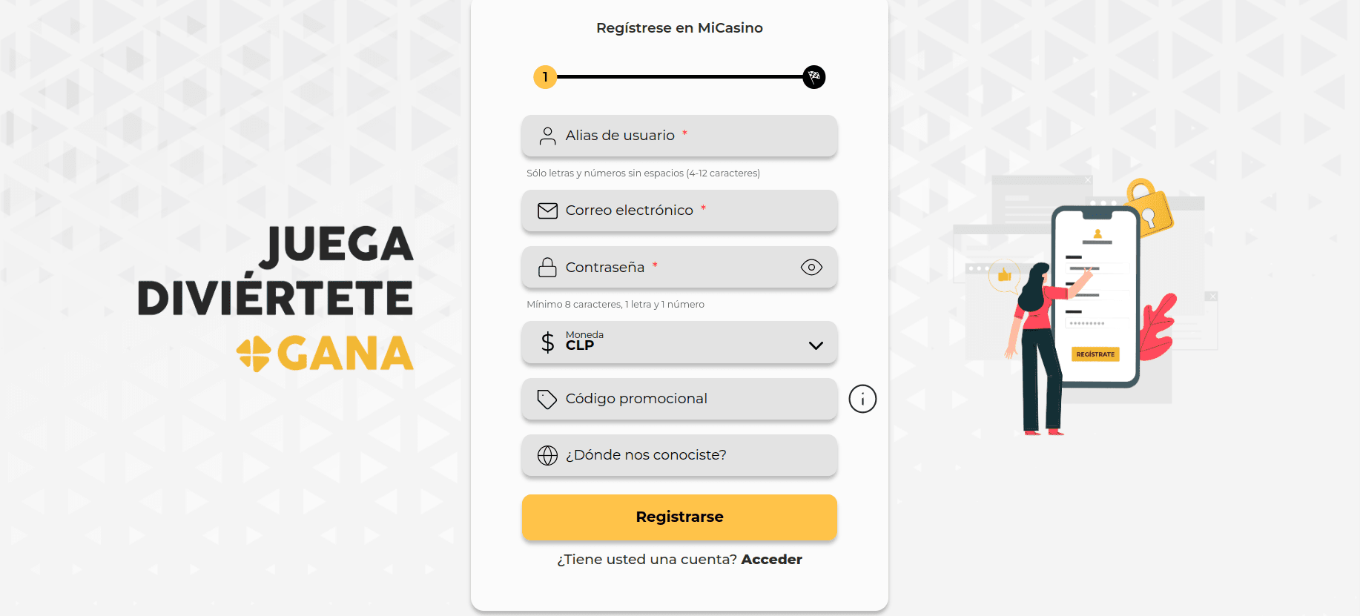Open promo code info via the info icon
The image size is (1360, 616).
862,399
